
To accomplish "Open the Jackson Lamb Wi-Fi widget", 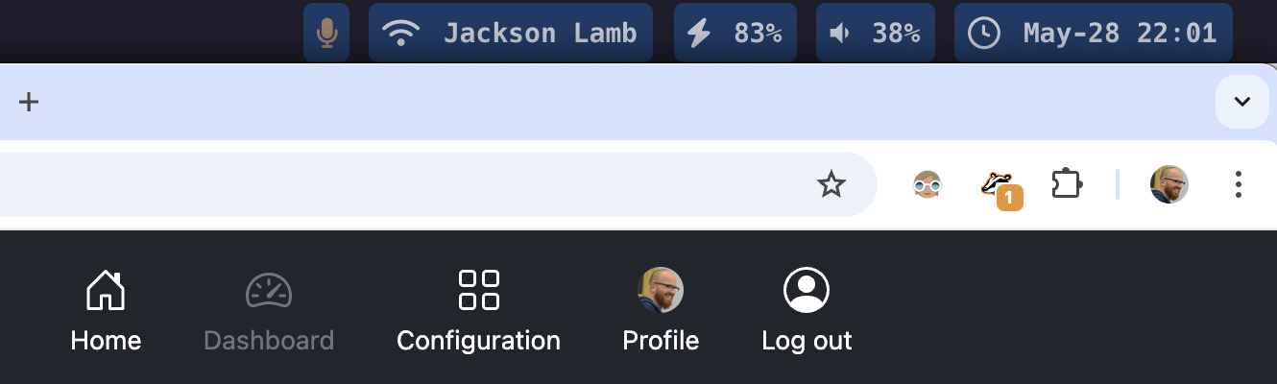I will [x=510, y=33].
